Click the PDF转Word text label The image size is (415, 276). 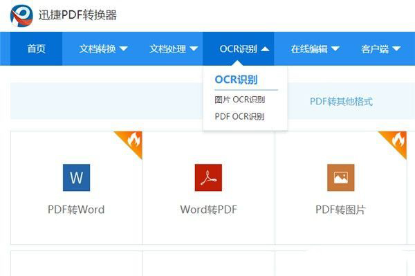point(76,210)
